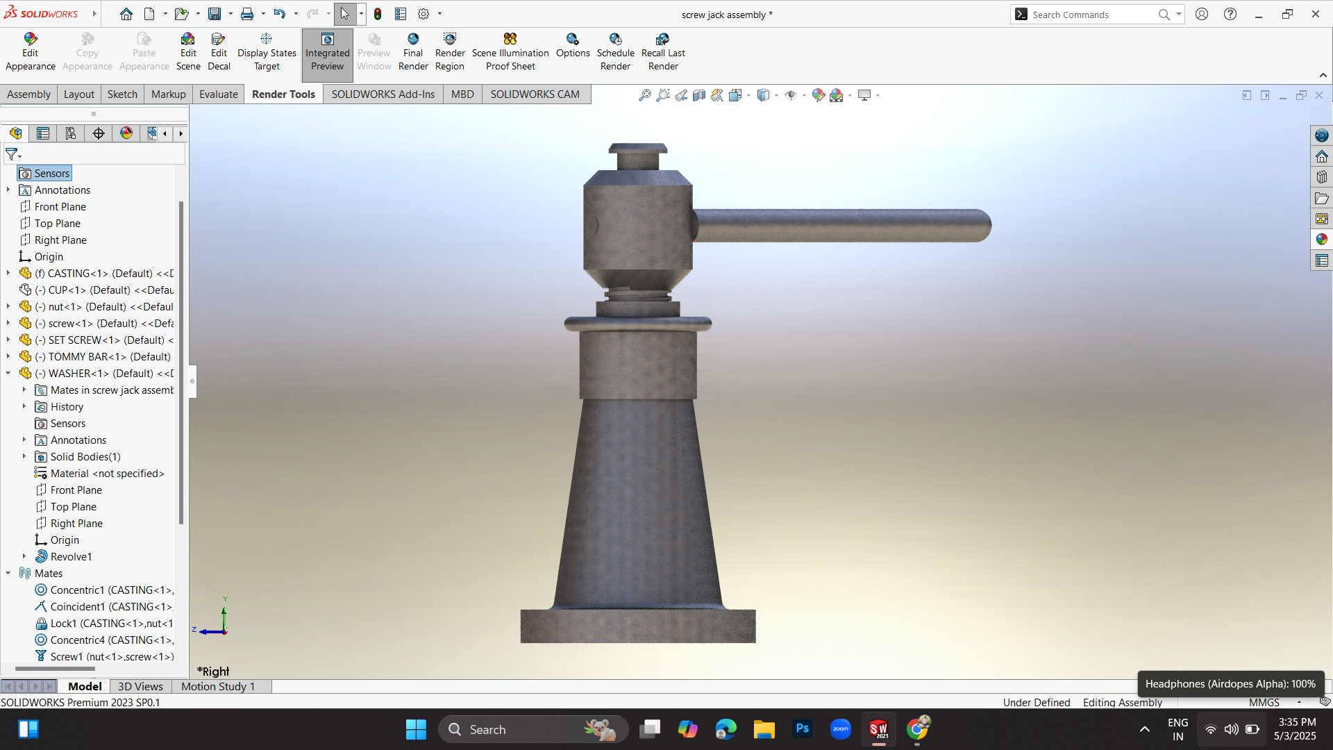1333x750 pixels.
Task: Open Display States Target
Action: (267, 52)
